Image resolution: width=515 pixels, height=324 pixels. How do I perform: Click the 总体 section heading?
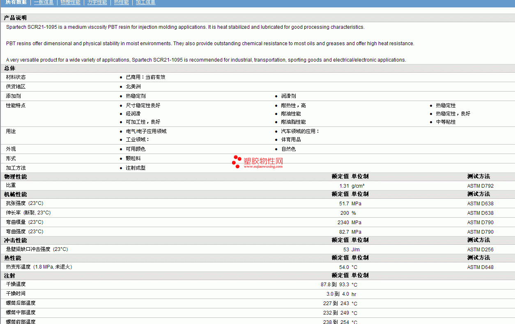point(9,68)
